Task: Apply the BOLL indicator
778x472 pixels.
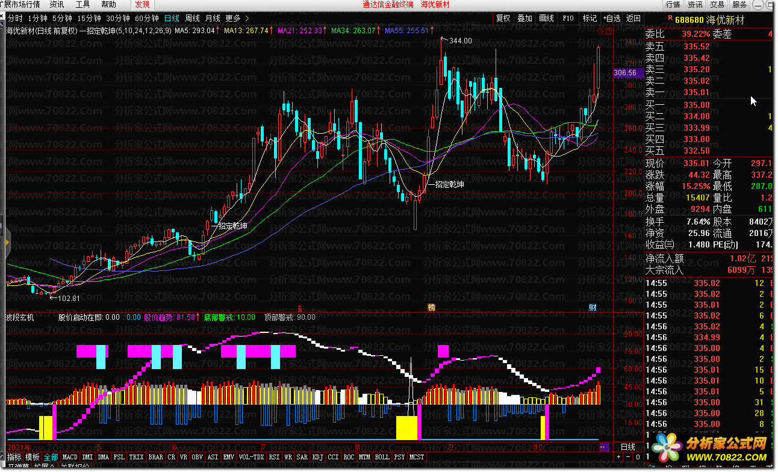Action: [382, 457]
